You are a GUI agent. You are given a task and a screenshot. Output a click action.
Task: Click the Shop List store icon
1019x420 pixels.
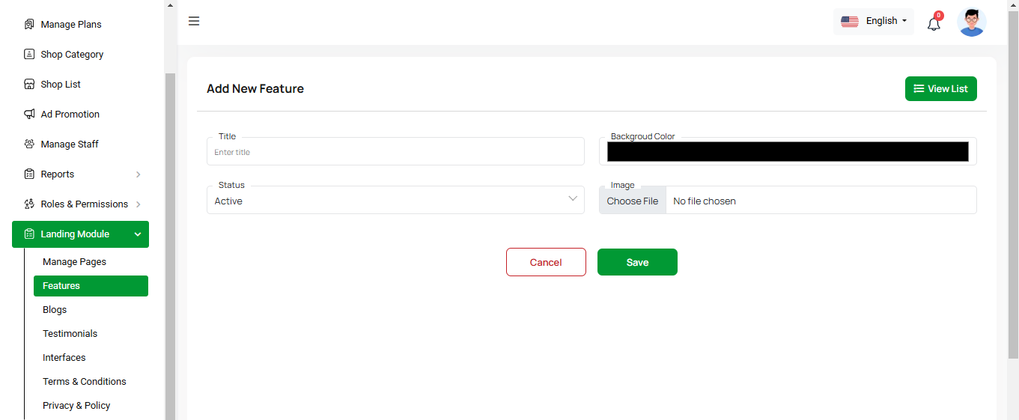coord(29,84)
